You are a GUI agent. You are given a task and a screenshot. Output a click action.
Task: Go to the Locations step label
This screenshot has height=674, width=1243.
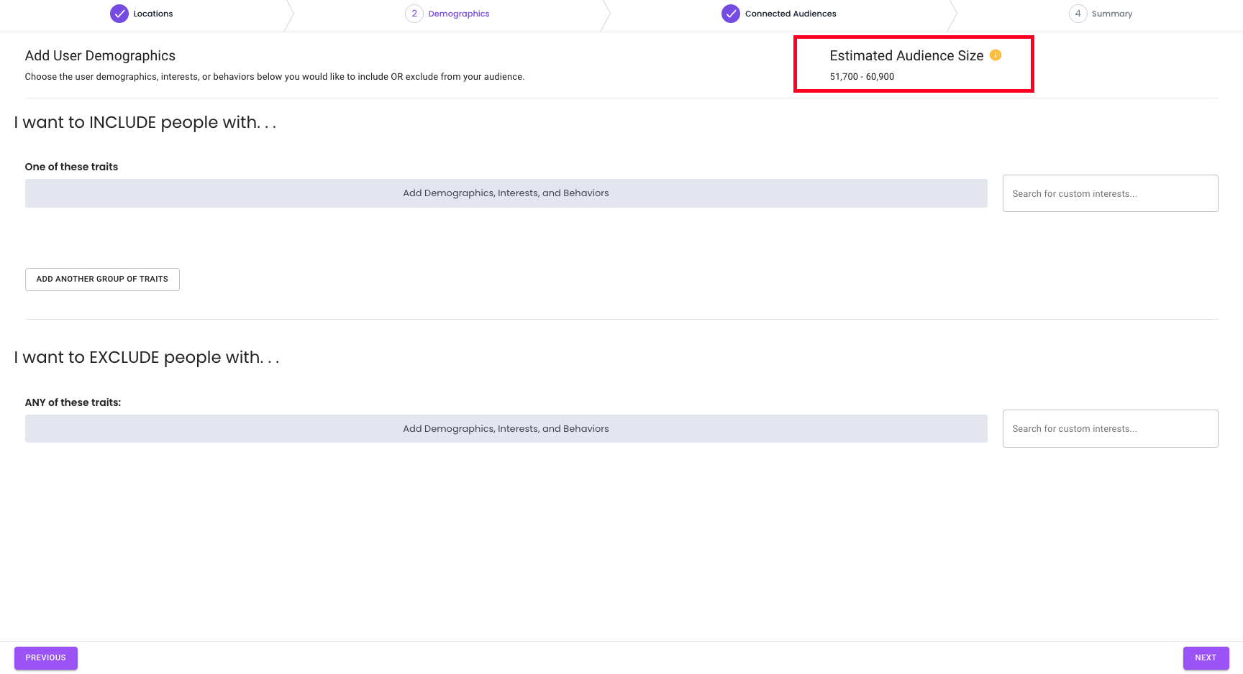tap(152, 14)
